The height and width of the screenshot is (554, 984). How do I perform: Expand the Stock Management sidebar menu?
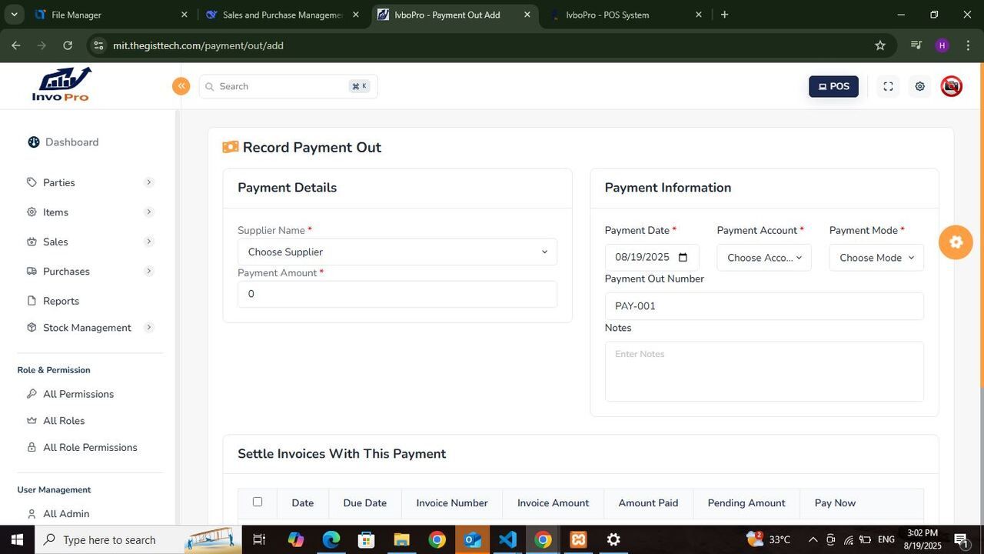89,328
